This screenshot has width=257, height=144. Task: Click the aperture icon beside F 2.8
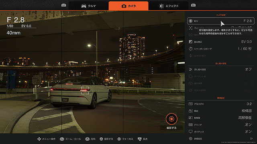(190, 21)
